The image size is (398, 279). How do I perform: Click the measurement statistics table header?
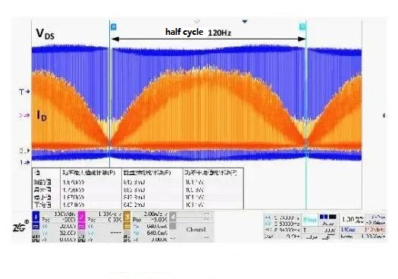[x=138, y=173]
